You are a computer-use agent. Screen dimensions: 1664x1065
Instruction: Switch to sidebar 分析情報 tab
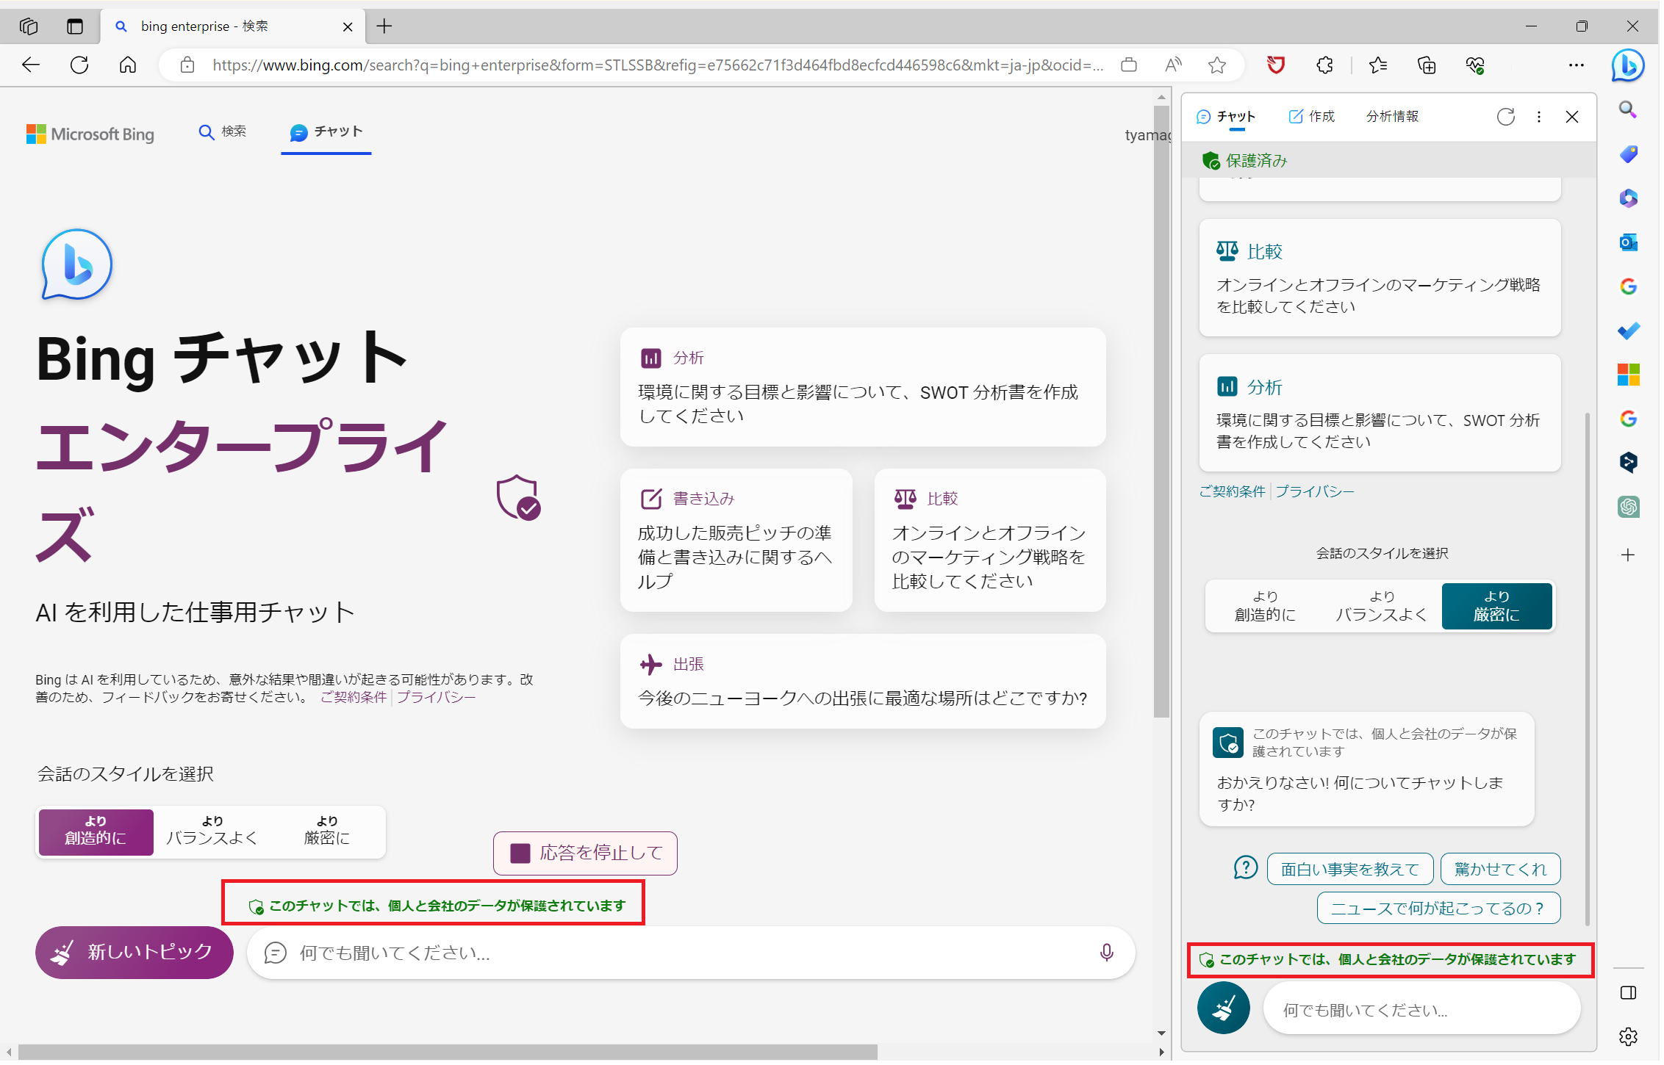1392,117
